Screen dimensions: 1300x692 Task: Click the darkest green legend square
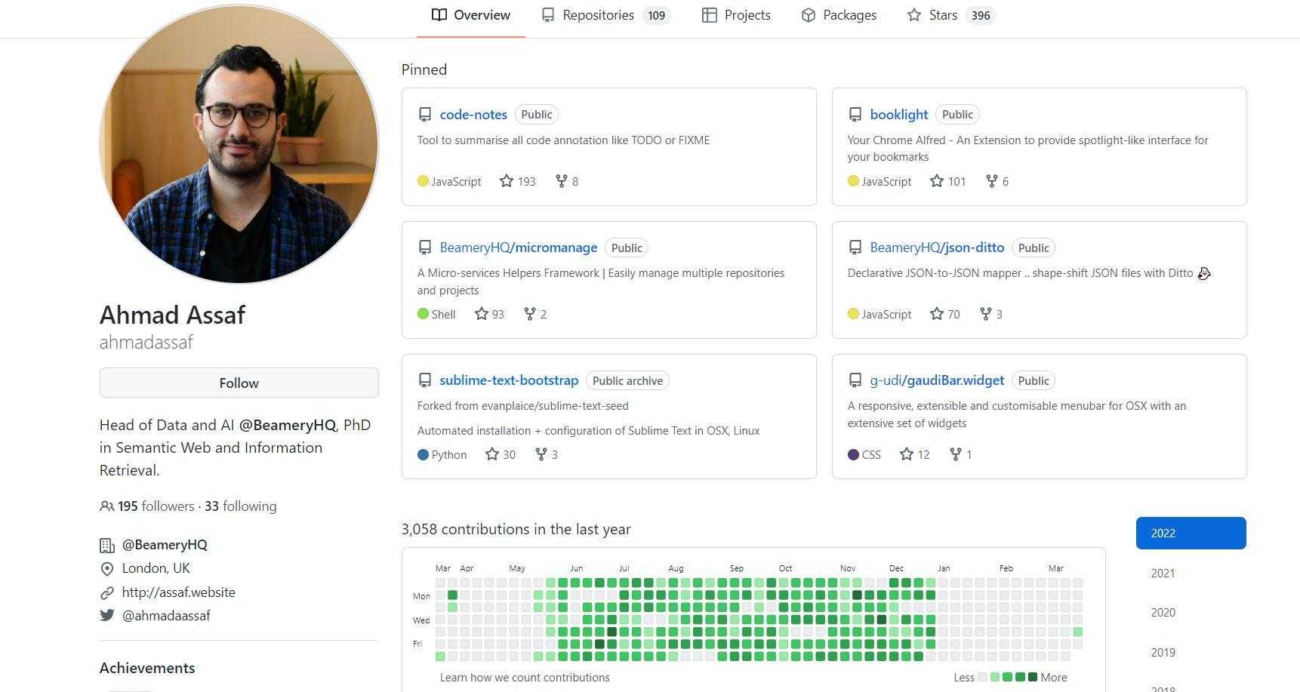tap(1033, 677)
